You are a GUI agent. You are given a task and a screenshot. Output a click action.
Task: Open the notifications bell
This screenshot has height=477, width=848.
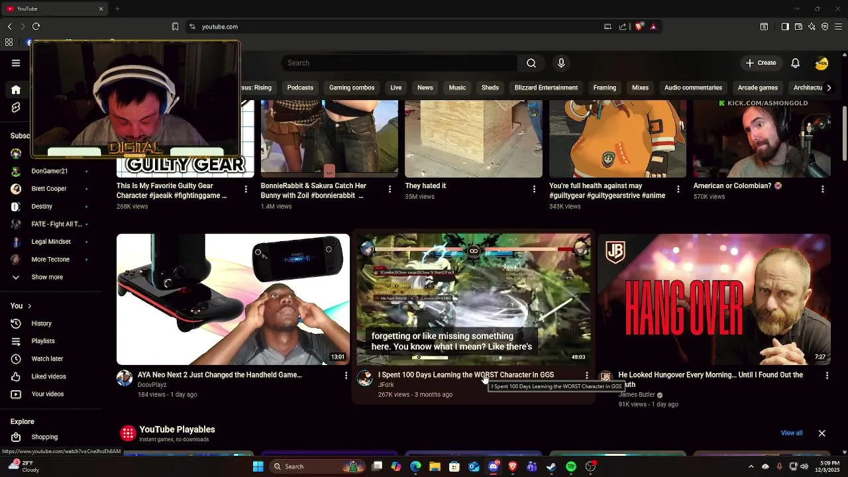(x=795, y=63)
